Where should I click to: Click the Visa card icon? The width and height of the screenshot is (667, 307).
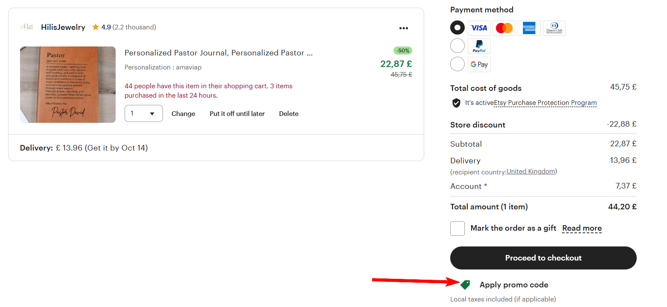(479, 28)
